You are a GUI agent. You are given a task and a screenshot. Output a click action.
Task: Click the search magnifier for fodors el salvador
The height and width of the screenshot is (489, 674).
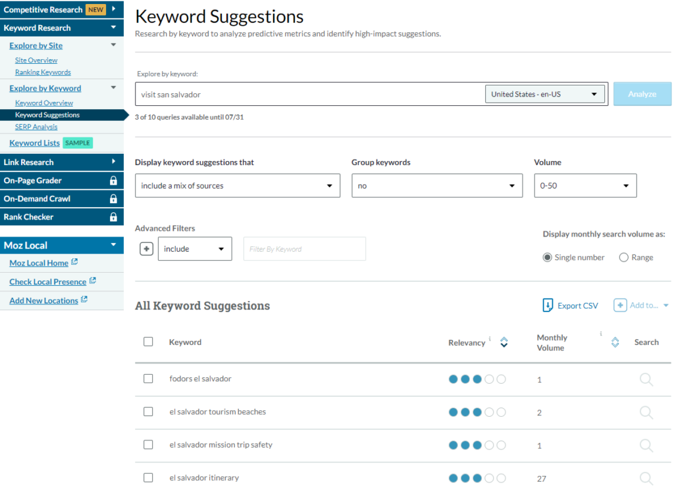646,379
